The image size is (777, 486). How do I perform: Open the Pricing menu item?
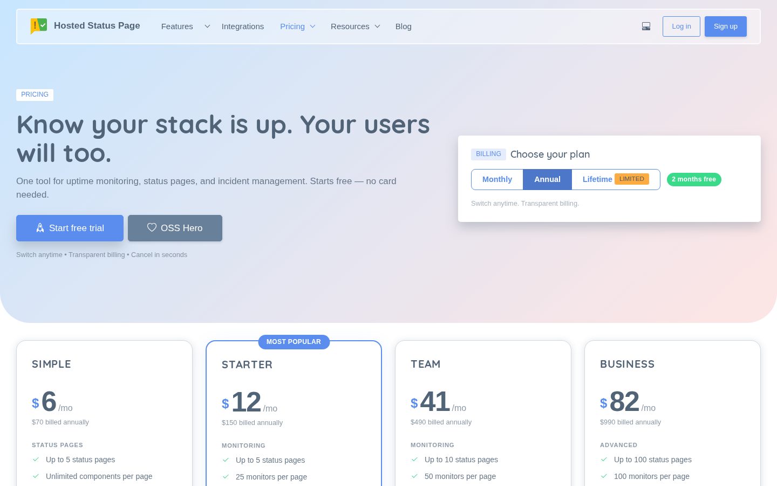[292, 26]
